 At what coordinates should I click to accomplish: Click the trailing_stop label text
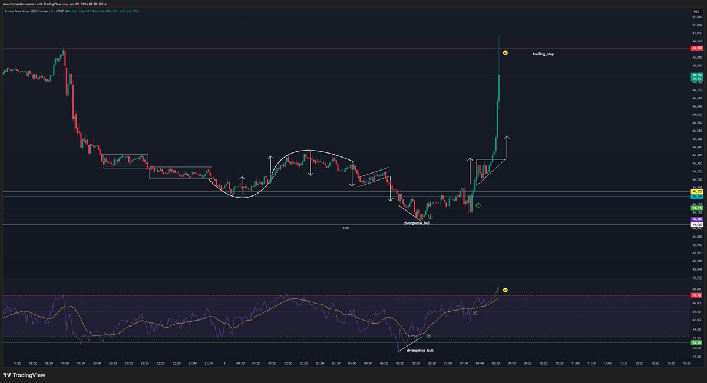543,54
